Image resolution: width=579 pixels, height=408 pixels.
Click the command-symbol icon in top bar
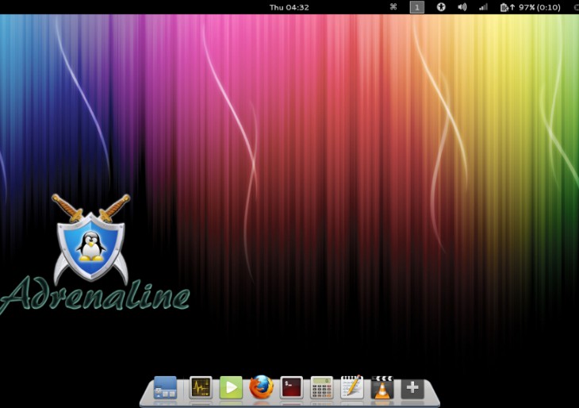coord(393,7)
